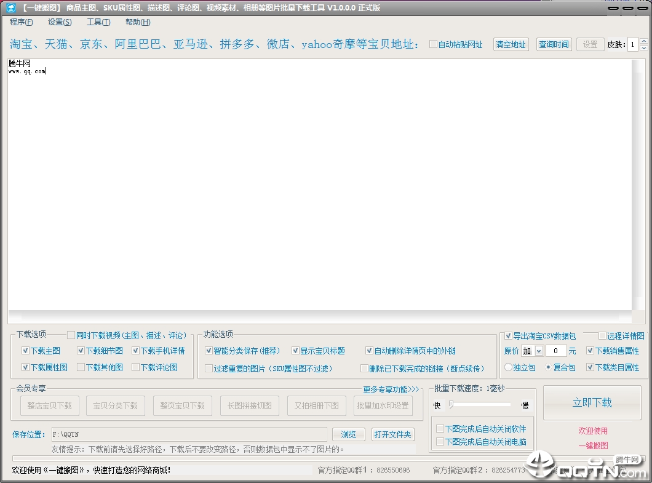The height and width of the screenshot is (483, 652).
Task: Click the 整页宝贝下载 button
Action: [x=183, y=405]
